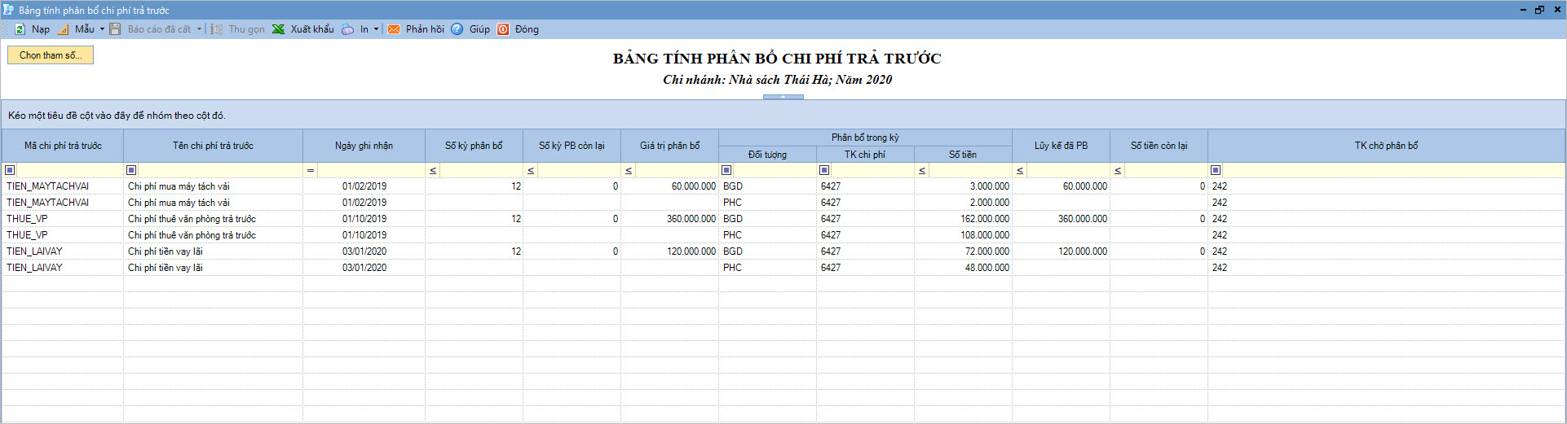Toggle filter operator for Đối tượng column
Viewport: 1567px width, 424px height.
(x=726, y=170)
